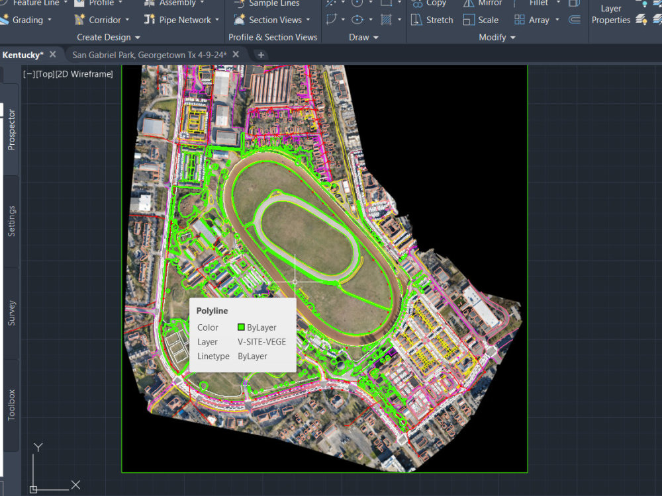Viewport: 662px width, 496px height.
Task: Open the Ellipse tool dropdown arrow
Action: click(x=371, y=19)
